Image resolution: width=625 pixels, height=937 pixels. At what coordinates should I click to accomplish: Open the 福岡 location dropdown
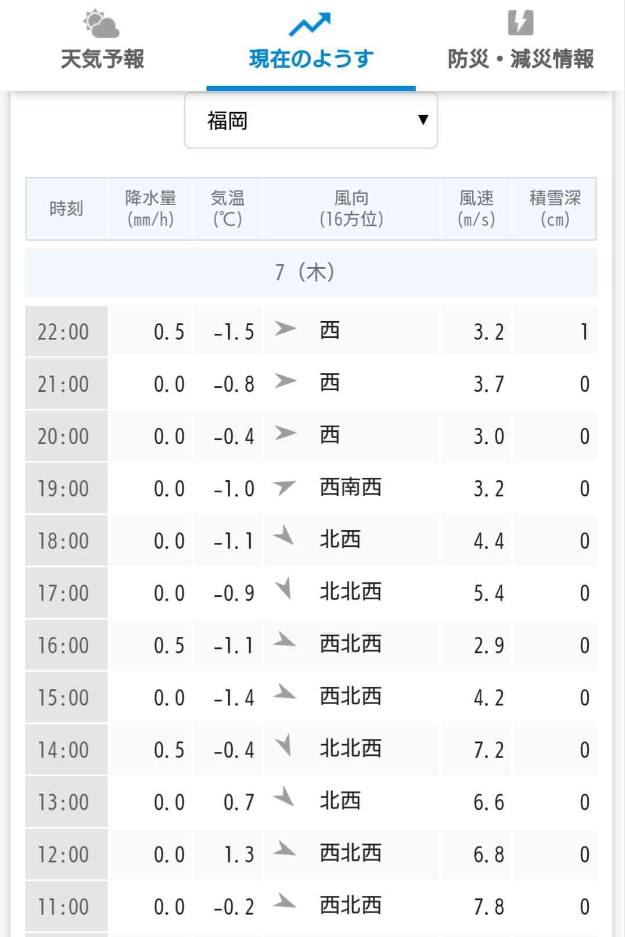311,121
